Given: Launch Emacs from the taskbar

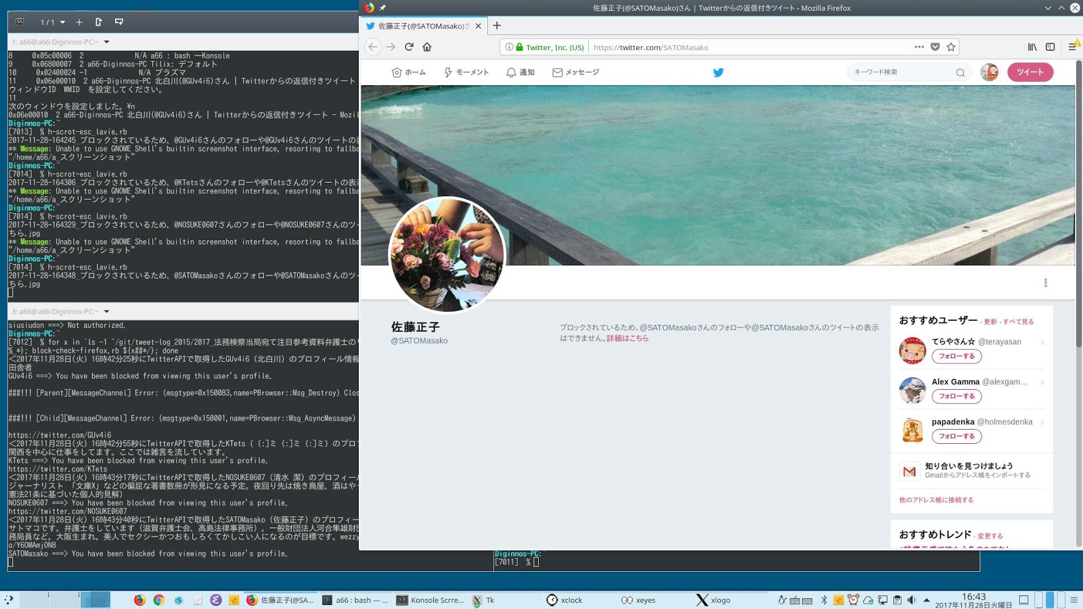Looking at the screenshot, I should click(x=216, y=600).
